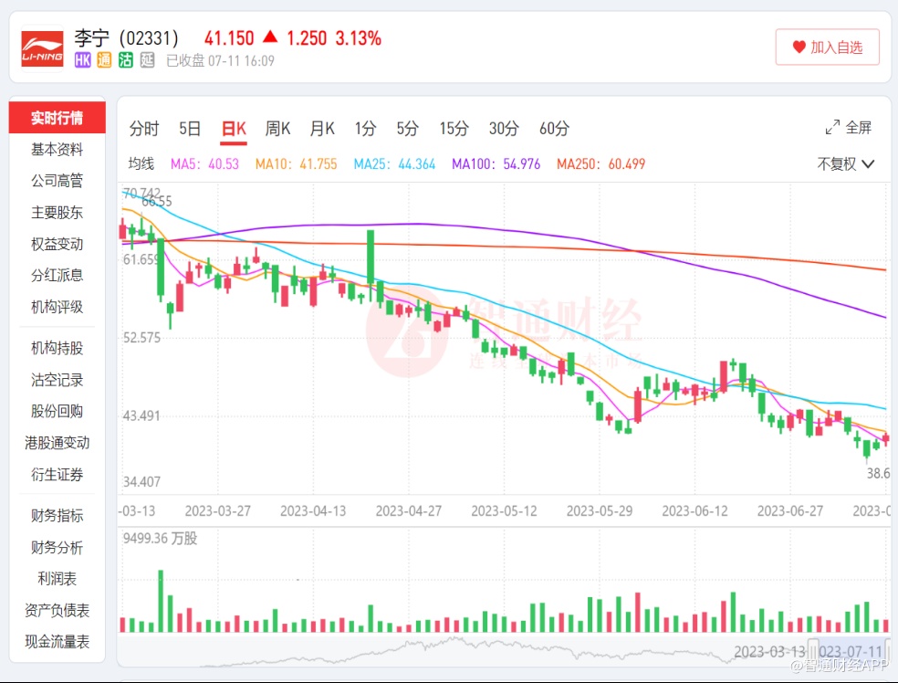This screenshot has width=898, height=683.
Task: Click the gray 延 delayed-quote badge
Action: pyautogui.click(x=147, y=60)
